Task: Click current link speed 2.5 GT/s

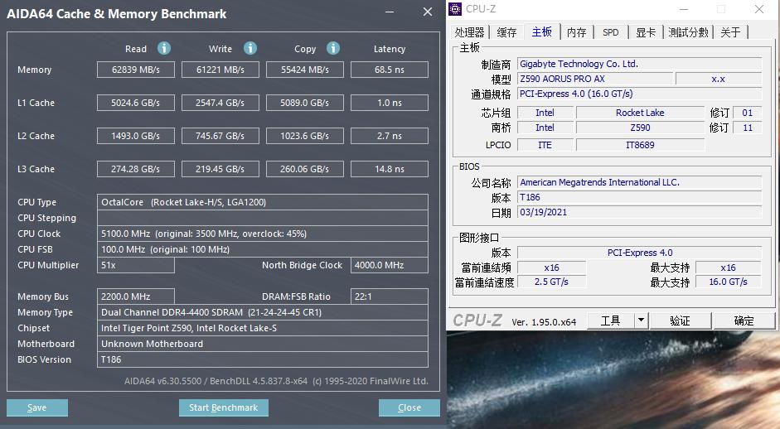Action: point(551,282)
